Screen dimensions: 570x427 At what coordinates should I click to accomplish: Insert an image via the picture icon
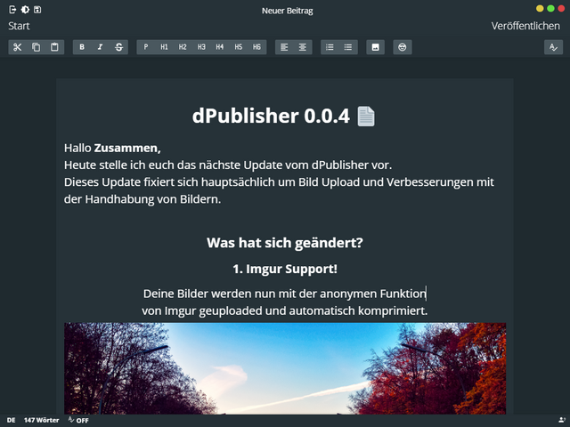tap(376, 47)
